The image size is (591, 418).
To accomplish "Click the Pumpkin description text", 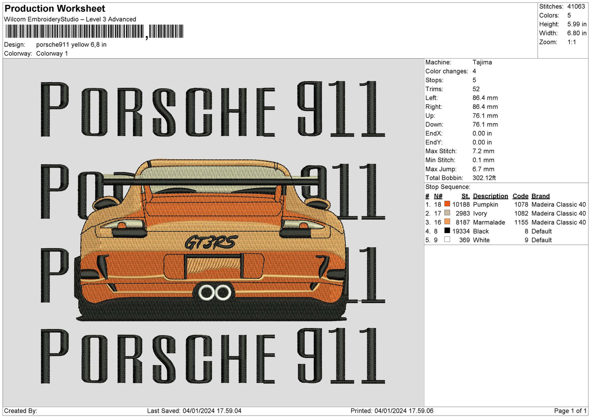I will (486, 204).
